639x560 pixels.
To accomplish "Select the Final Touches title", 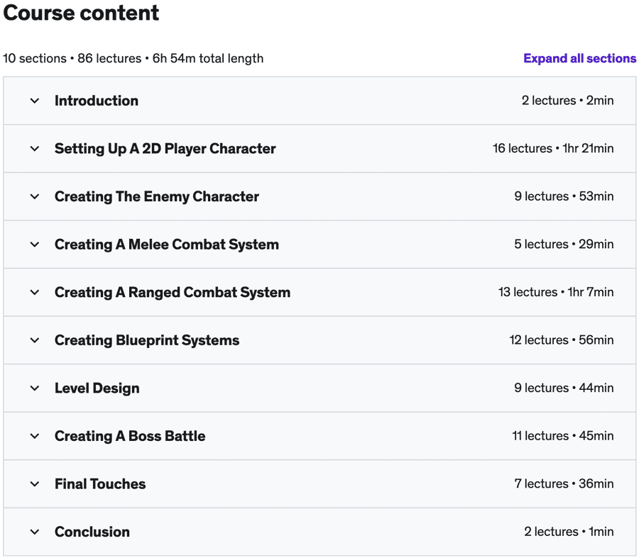I will coord(100,484).
